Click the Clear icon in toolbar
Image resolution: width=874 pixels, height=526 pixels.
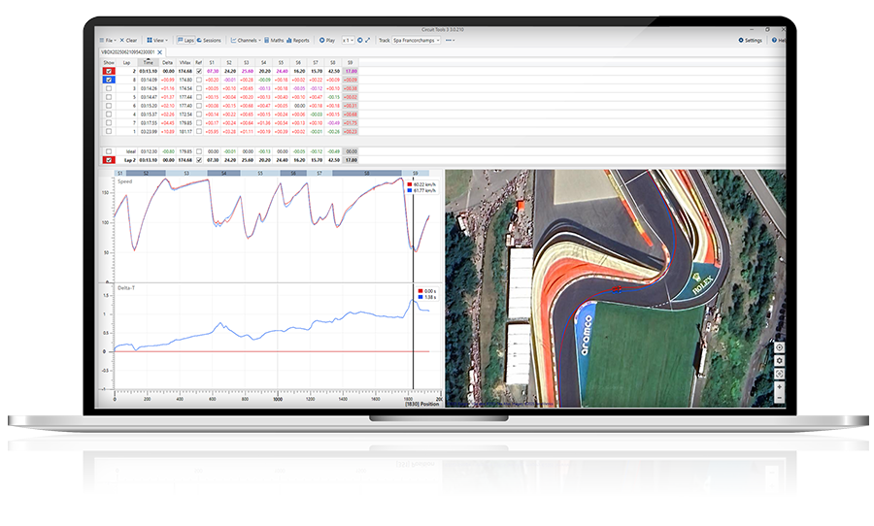(x=129, y=41)
